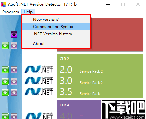Screen dimensions: 146x119
Task: Minimize the Version Detector window
Action: pos(108,4)
